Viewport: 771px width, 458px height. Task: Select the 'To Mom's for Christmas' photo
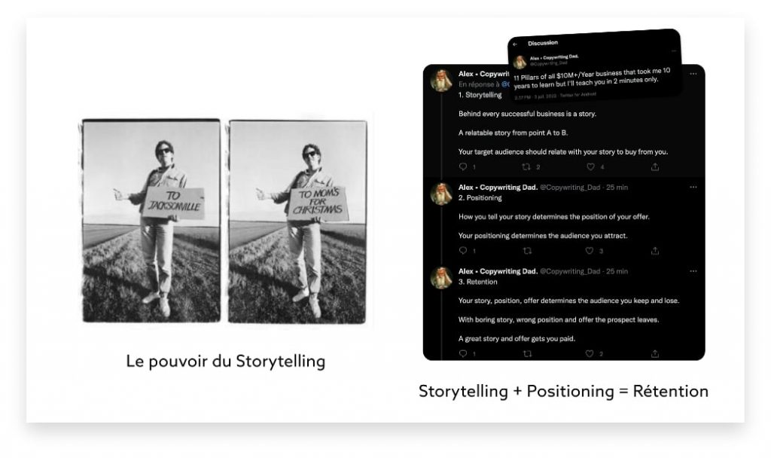pos(297,220)
